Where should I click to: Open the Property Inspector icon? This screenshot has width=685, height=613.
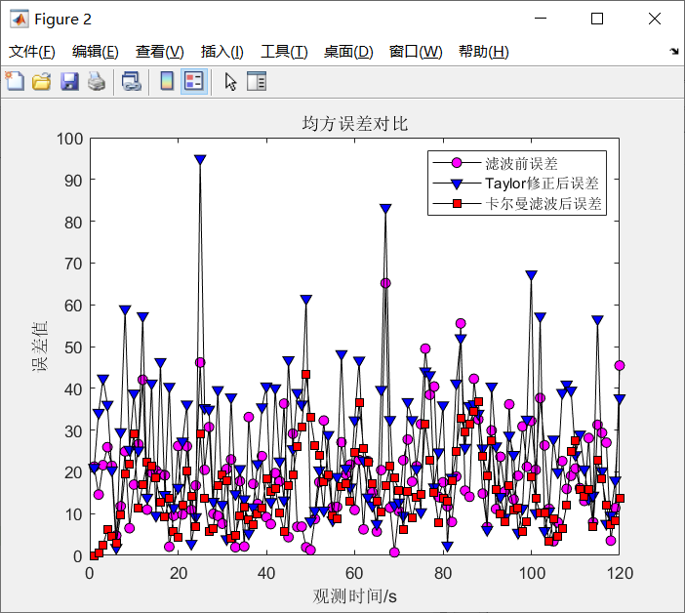257,81
